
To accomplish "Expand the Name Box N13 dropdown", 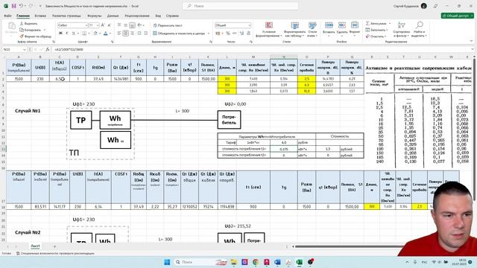I will coord(25,49).
